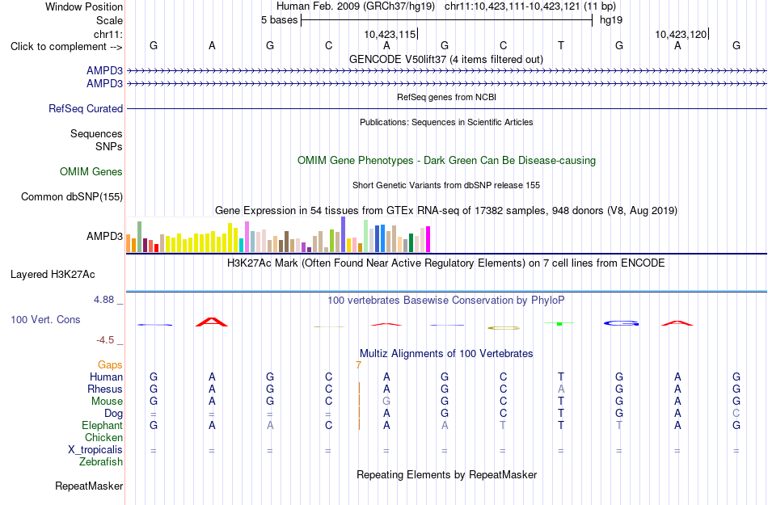
Task: Click the bright red bar in the GTEx expression chart
Action: (157, 248)
